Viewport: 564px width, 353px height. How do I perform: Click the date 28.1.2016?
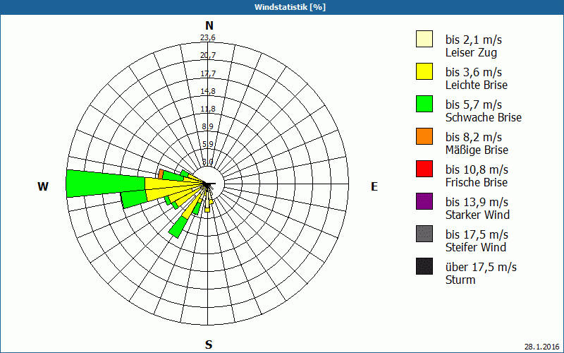tap(541, 347)
